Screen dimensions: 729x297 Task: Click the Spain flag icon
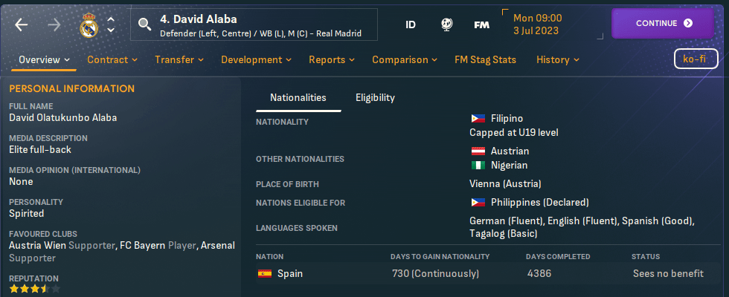[x=264, y=273]
